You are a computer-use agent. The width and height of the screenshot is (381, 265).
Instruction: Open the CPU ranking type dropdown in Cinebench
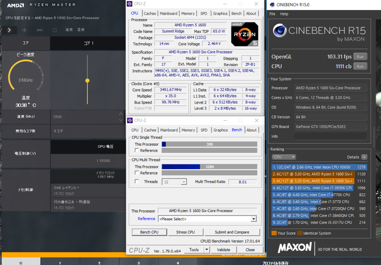coord(284,157)
